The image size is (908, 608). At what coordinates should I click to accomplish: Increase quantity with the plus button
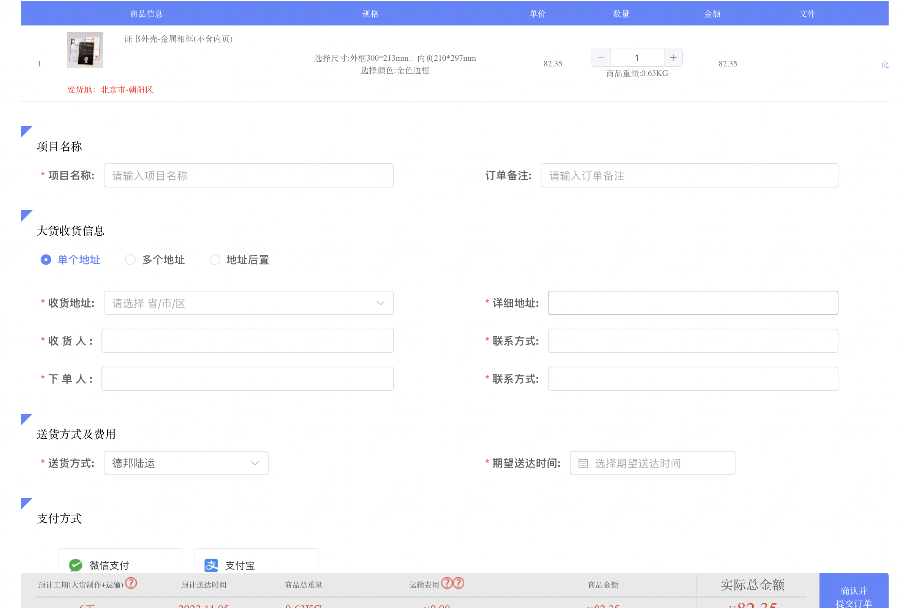[673, 58]
